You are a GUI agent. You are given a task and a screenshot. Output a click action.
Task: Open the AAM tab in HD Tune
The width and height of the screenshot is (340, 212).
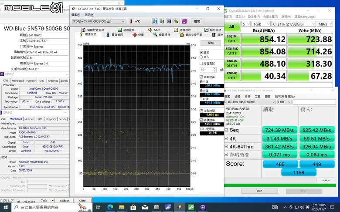point(154,30)
